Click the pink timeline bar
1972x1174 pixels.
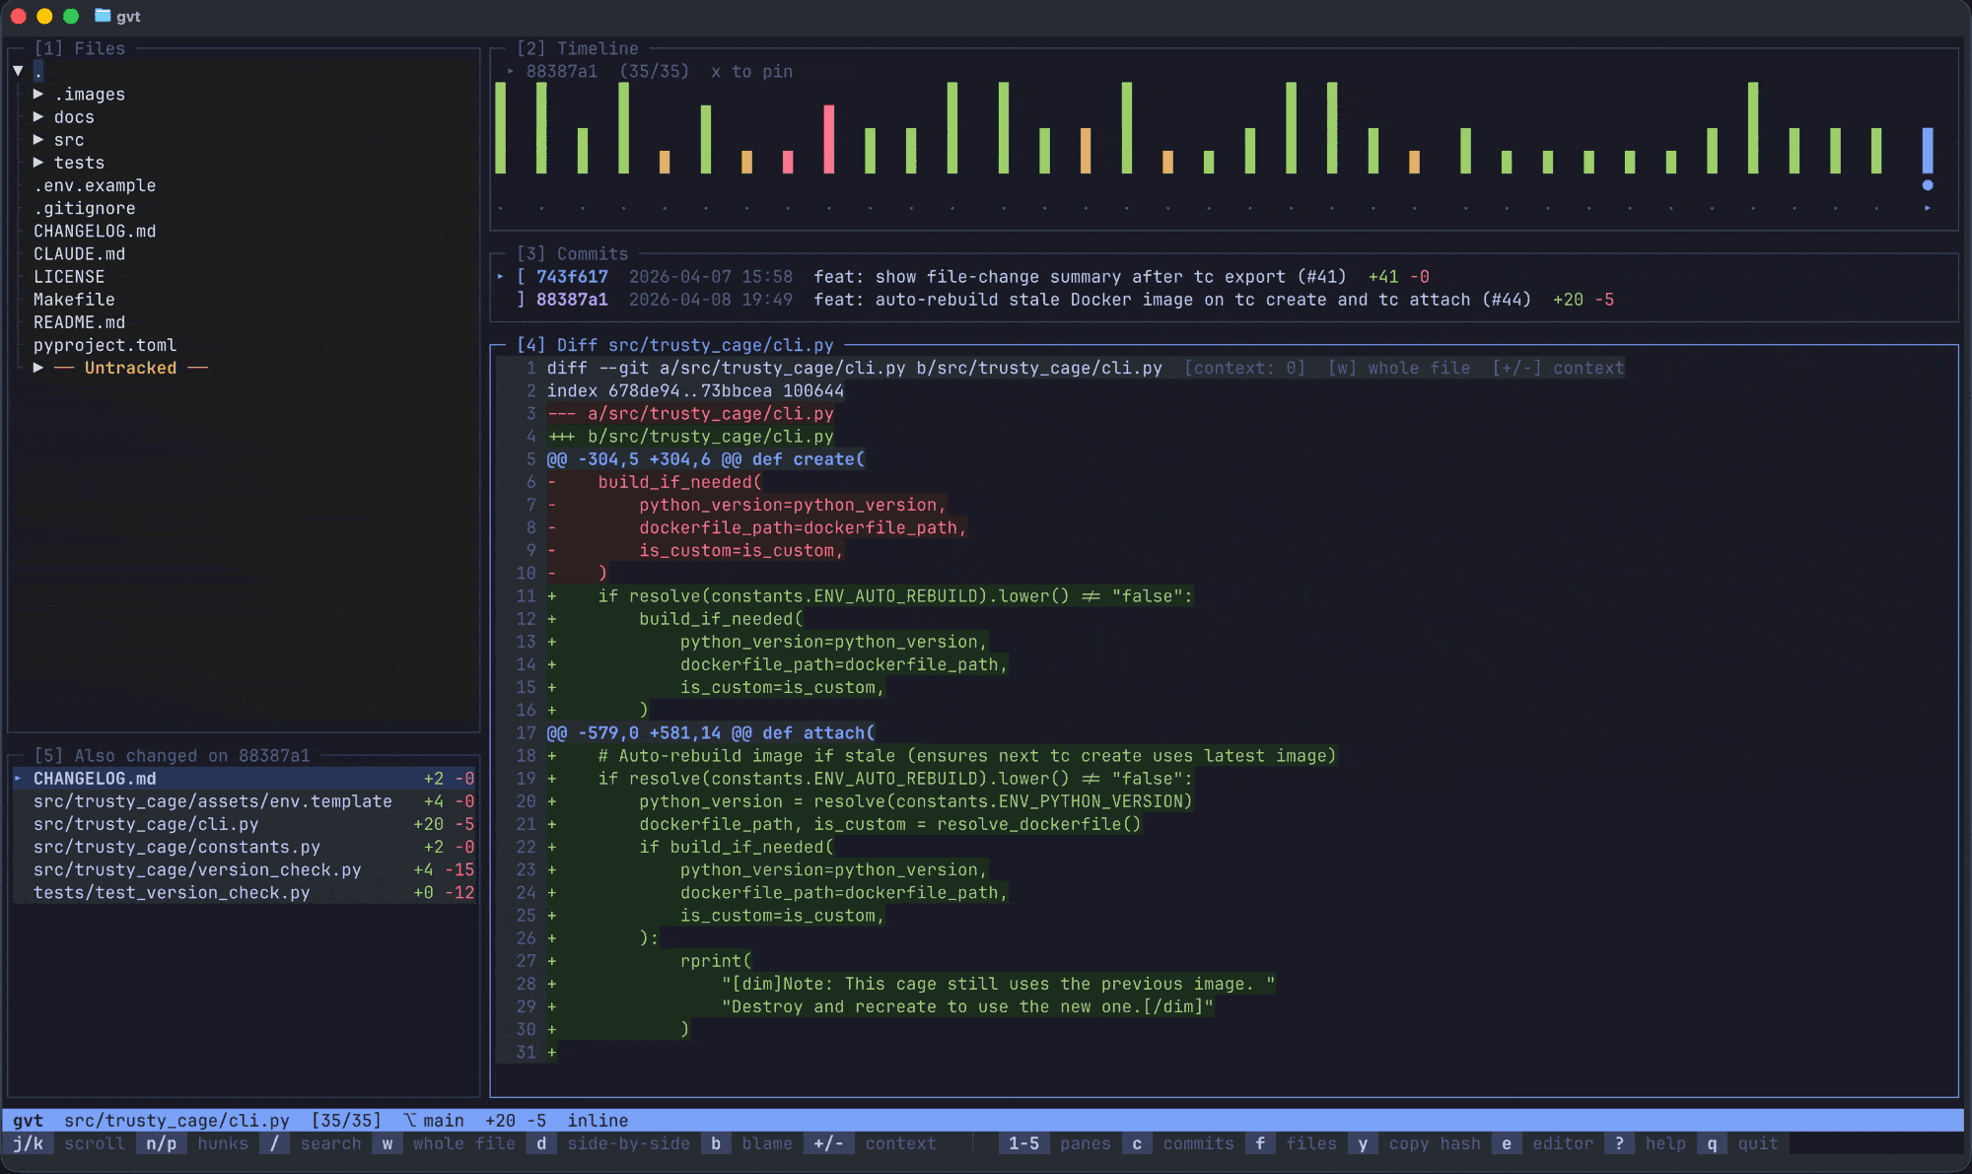click(828, 139)
